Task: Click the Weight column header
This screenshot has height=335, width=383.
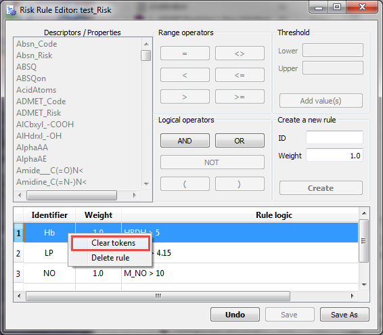Action: pyautogui.click(x=98, y=215)
